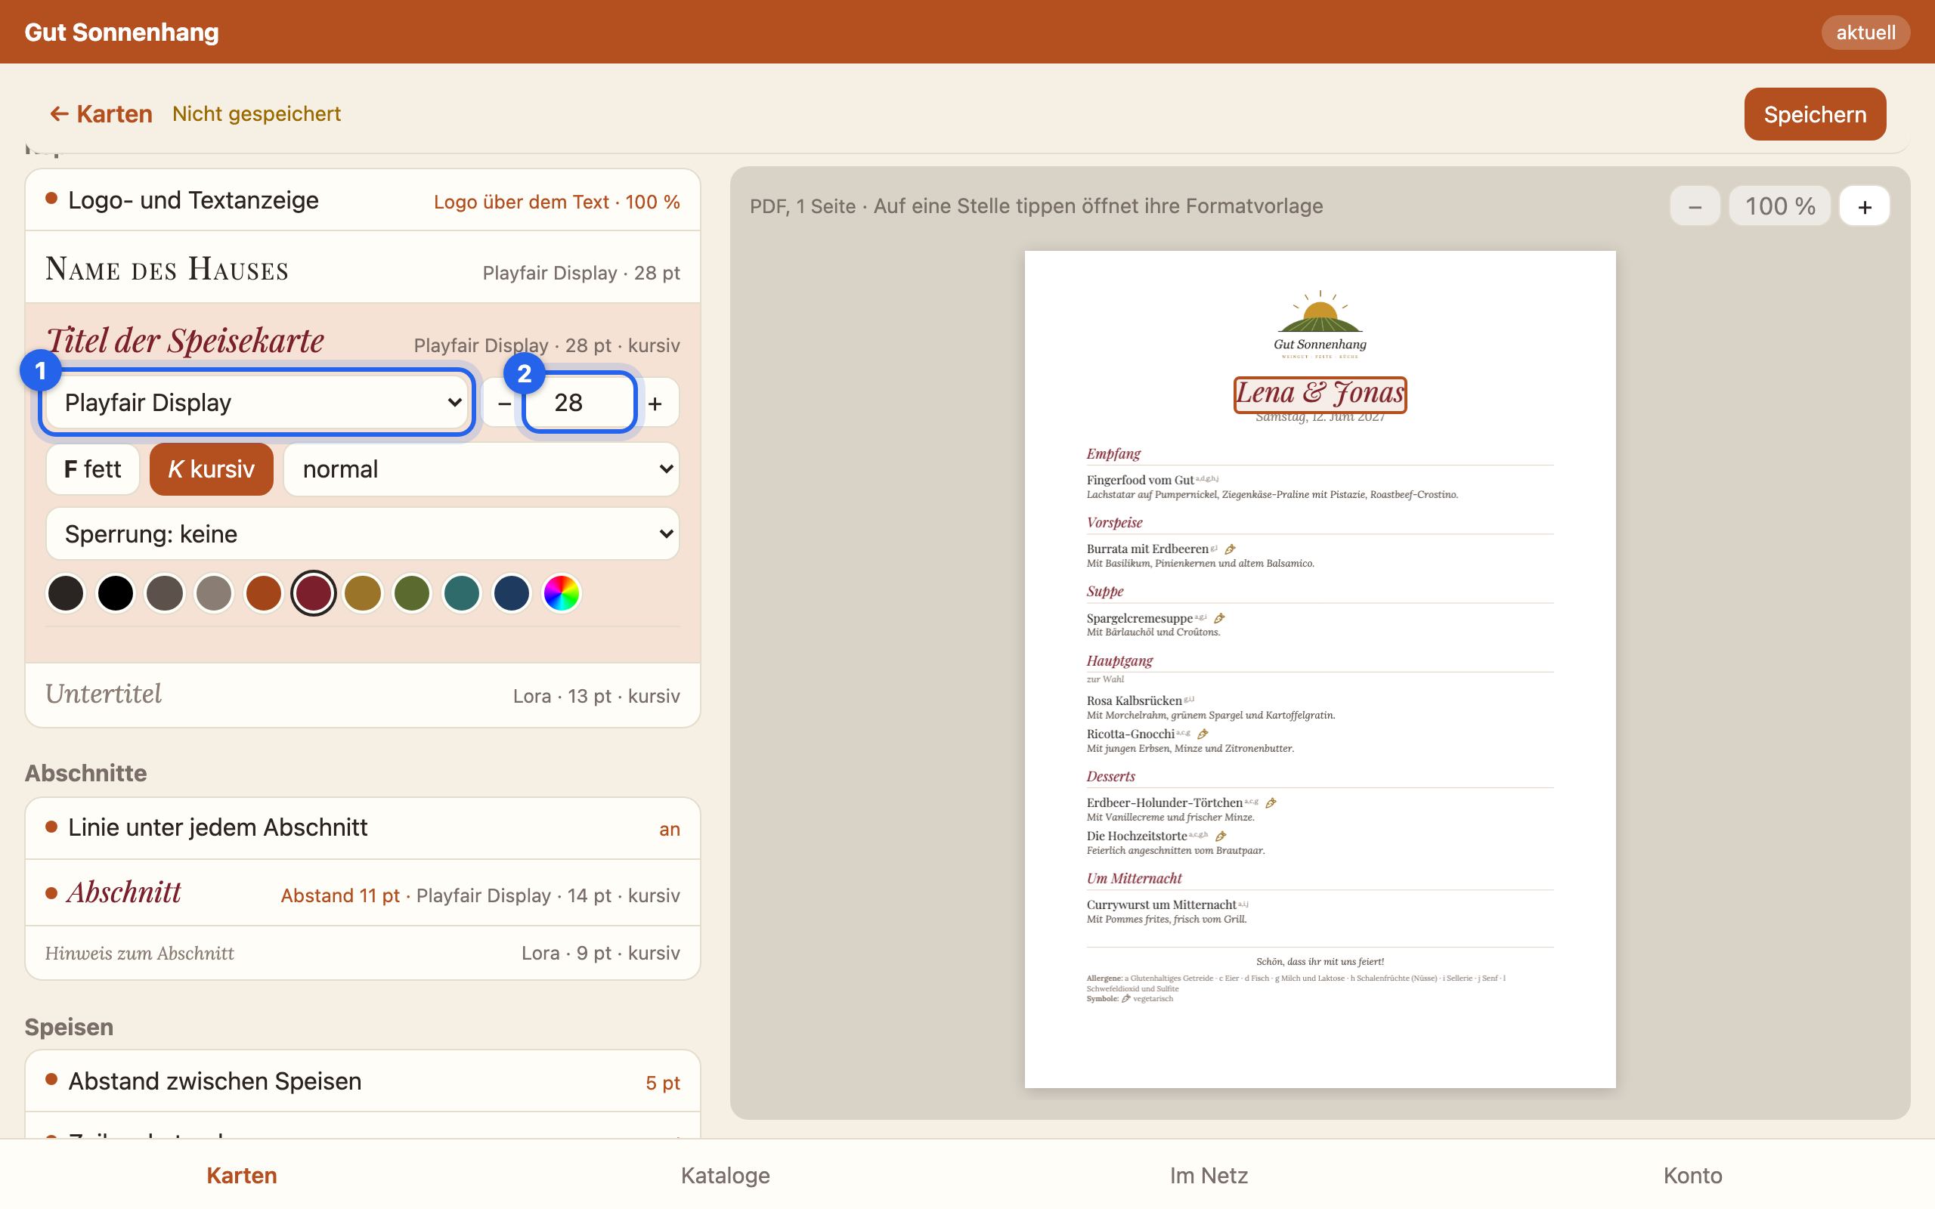The height and width of the screenshot is (1209, 1935).
Task: Pick the navy blue color swatch
Action: point(512,593)
